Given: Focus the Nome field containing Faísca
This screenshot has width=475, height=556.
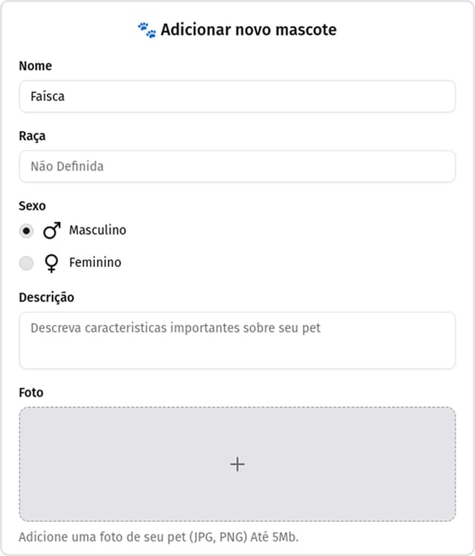Looking at the screenshot, I should [x=237, y=96].
